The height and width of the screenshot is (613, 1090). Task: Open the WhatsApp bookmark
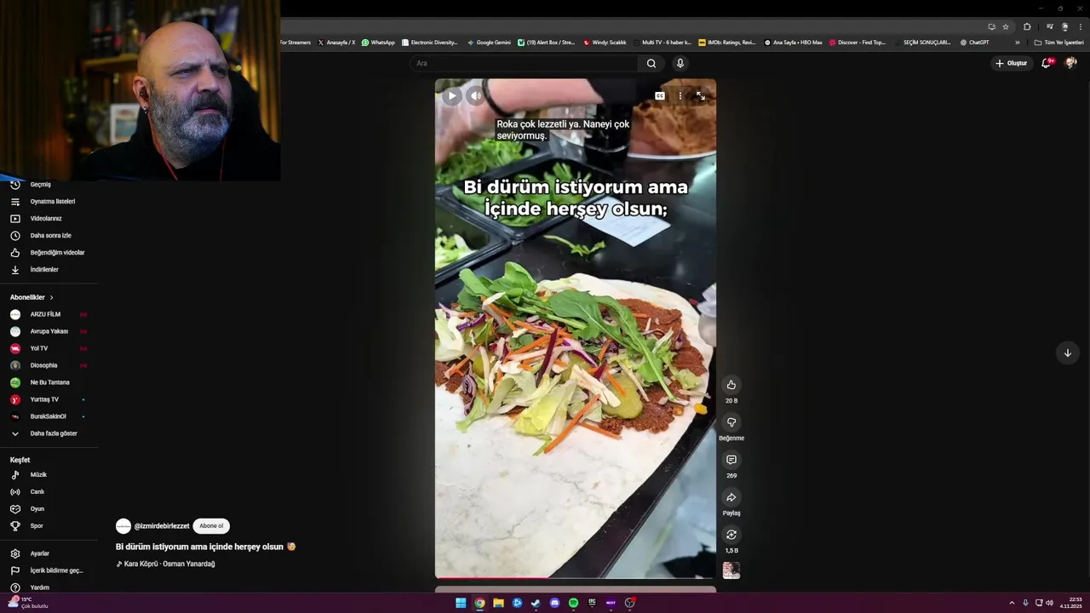[x=378, y=43]
